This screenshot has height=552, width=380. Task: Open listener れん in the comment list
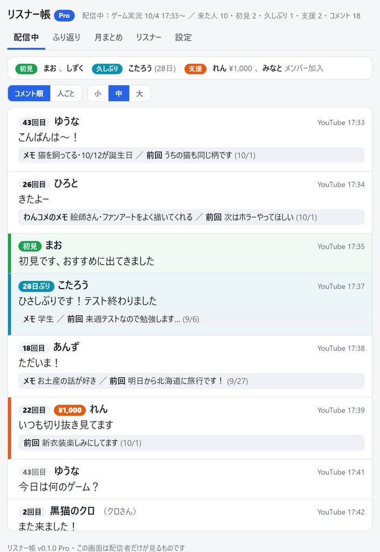click(x=99, y=409)
